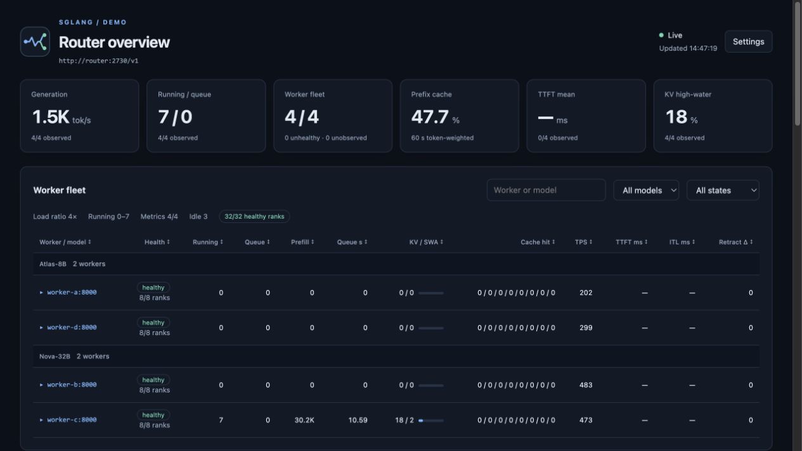Click the Running 0–7 stat
Screen dimensions: 802x451
(x=108, y=217)
